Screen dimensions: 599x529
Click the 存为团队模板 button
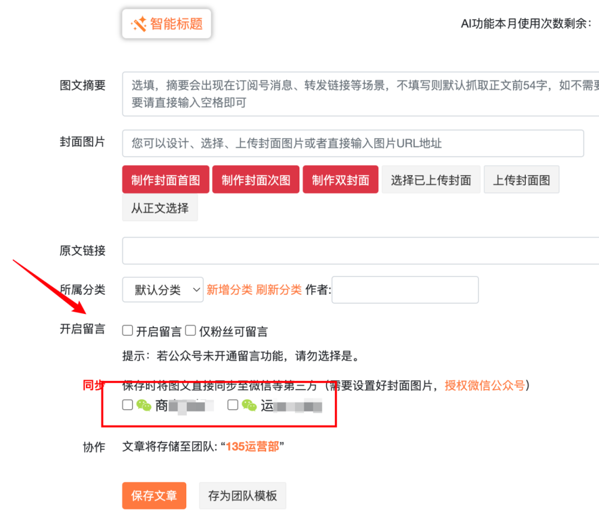pos(242,496)
